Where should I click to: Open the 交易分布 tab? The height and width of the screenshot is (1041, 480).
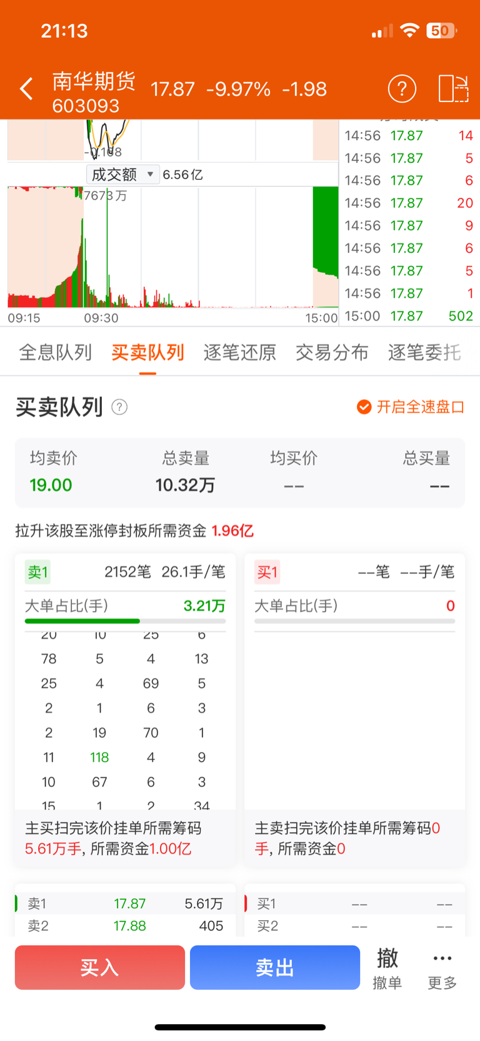pyautogui.click(x=332, y=352)
